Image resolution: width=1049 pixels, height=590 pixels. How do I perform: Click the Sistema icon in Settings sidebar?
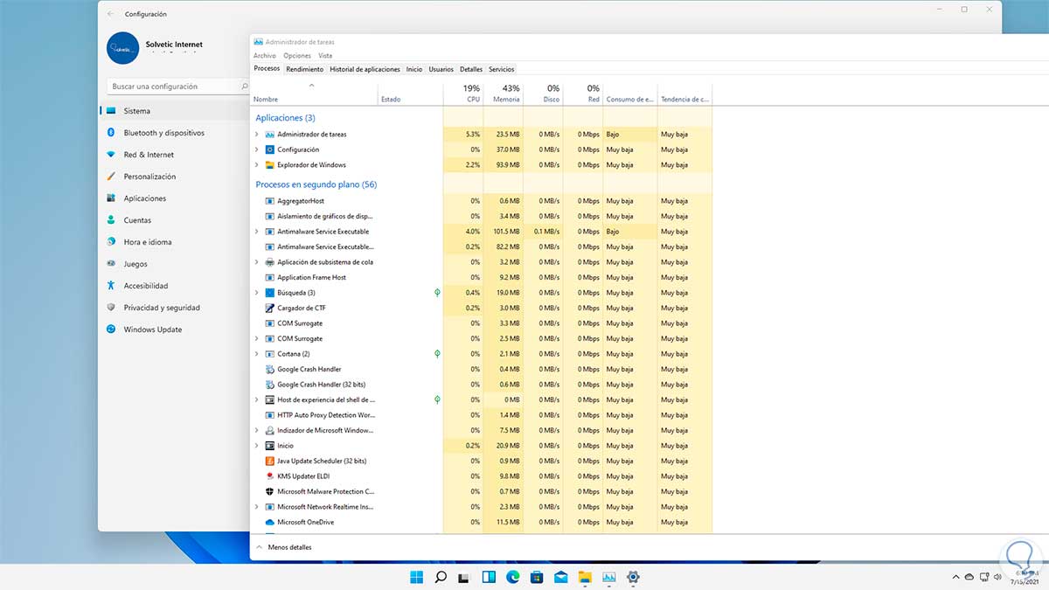[x=111, y=111]
